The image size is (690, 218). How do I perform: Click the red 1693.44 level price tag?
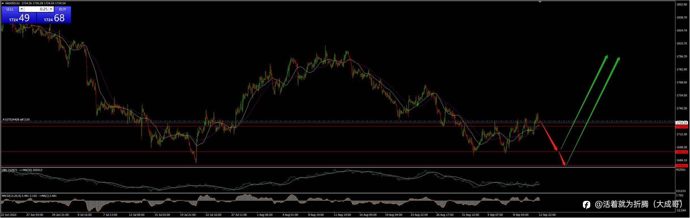pos(682,152)
